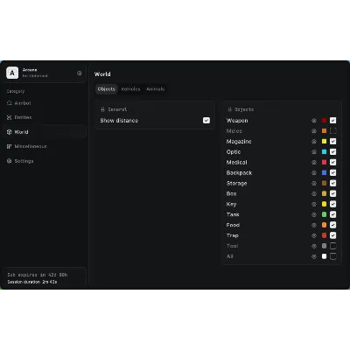Open the red Weapon color swatch
Viewport: 350px width, 350px height.
tap(324, 121)
